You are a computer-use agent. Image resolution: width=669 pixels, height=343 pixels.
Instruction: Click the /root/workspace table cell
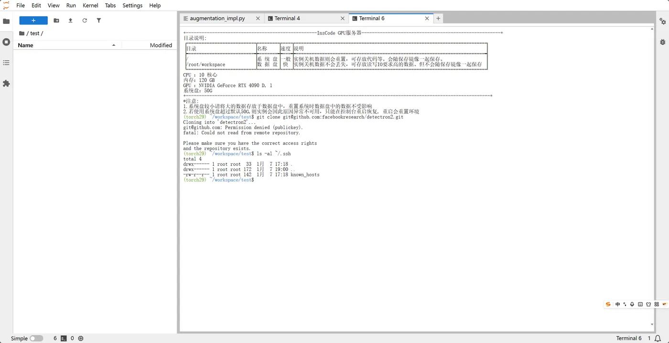coord(205,64)
